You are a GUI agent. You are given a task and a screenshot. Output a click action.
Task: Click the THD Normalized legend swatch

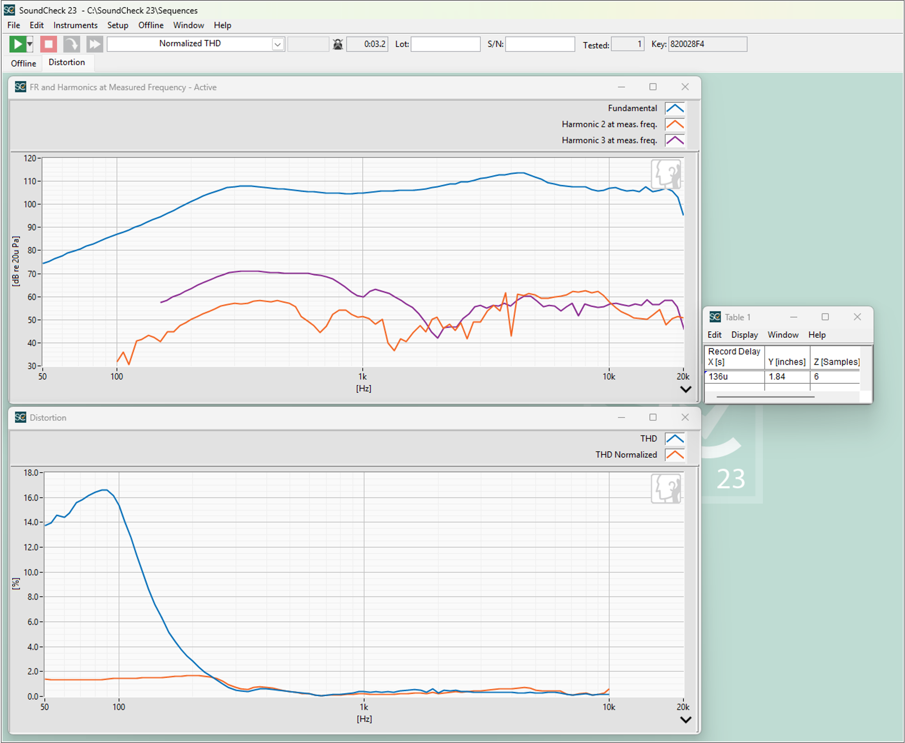674,454
